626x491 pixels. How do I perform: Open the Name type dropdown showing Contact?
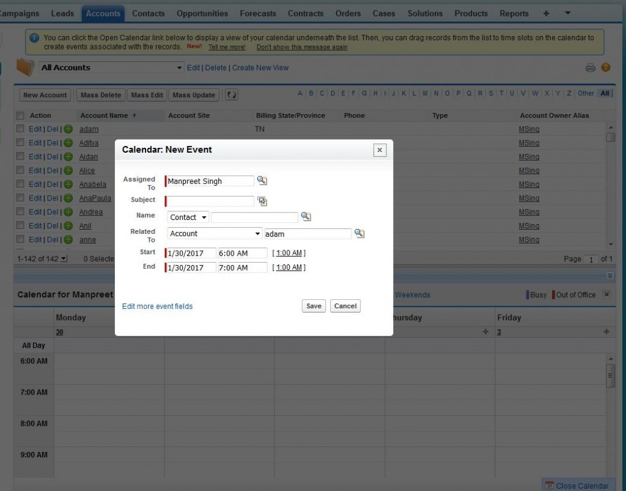(x=187, y=217)
